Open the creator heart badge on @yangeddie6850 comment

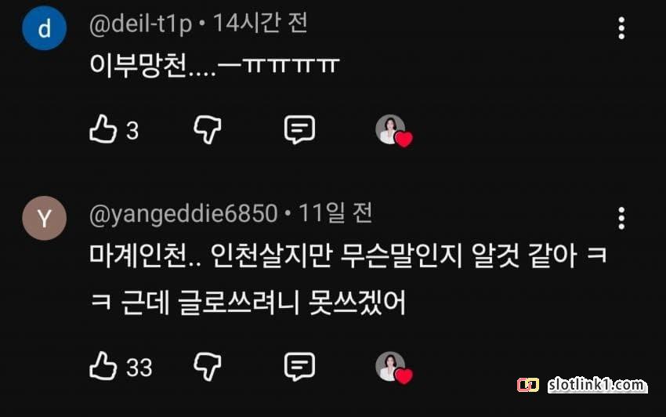[x=394, y=368]
